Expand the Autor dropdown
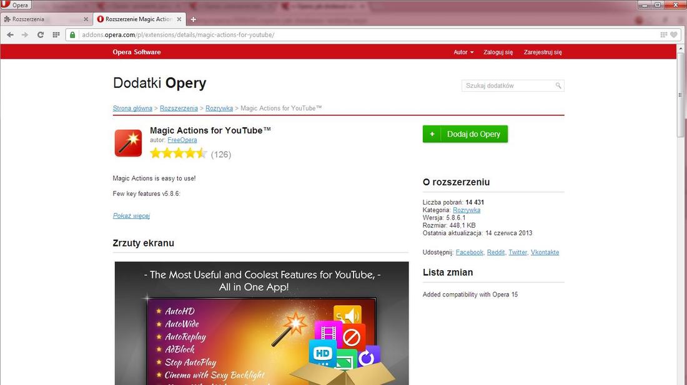The width and height of the screenshot is (687, 385). [x=463, y=52]
